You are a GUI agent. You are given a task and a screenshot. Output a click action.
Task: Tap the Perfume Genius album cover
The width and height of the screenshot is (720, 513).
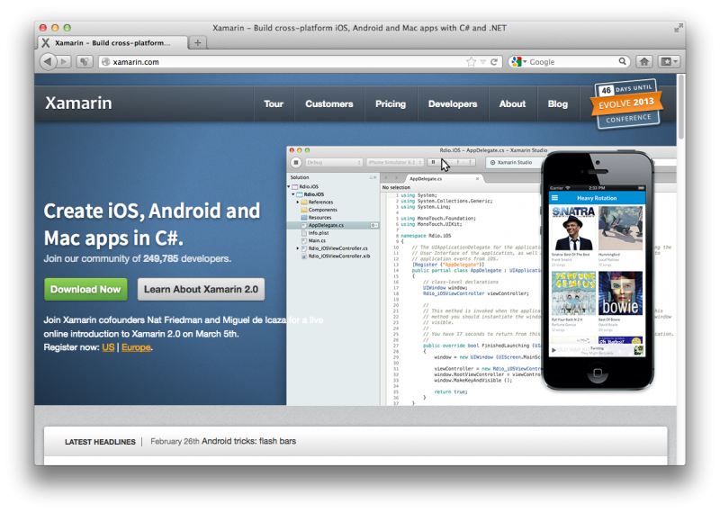tap(573, 293)
